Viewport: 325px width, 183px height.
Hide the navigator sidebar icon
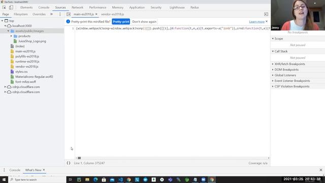click(x=69, y=14)
